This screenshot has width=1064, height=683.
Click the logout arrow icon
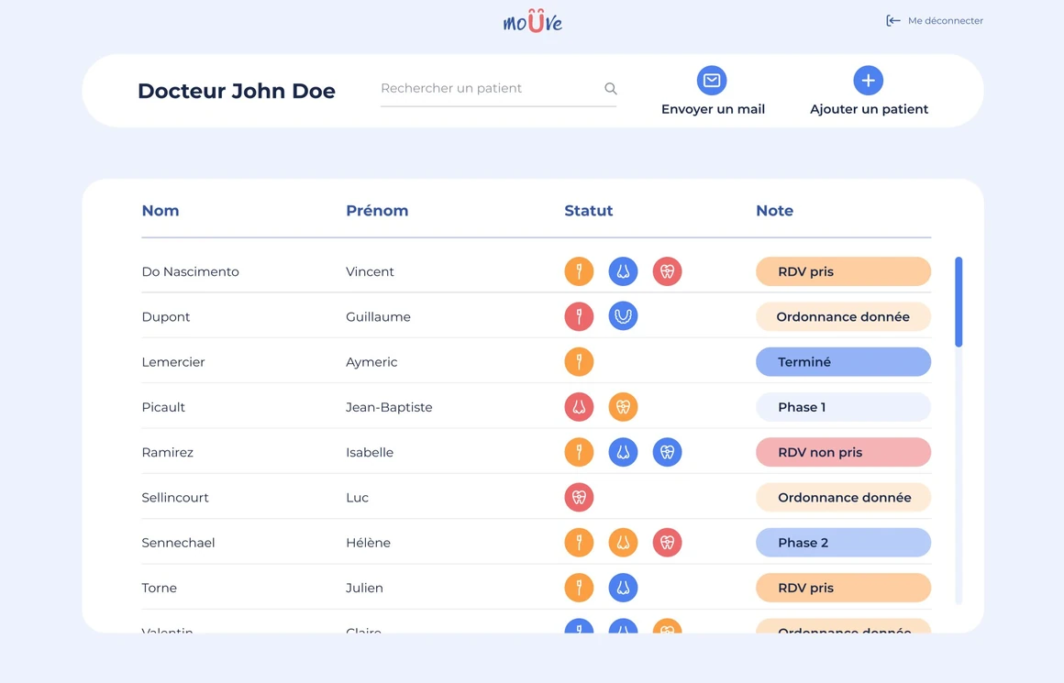point(892,21)
